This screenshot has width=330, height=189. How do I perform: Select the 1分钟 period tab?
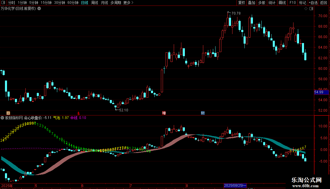click(22, 3)
